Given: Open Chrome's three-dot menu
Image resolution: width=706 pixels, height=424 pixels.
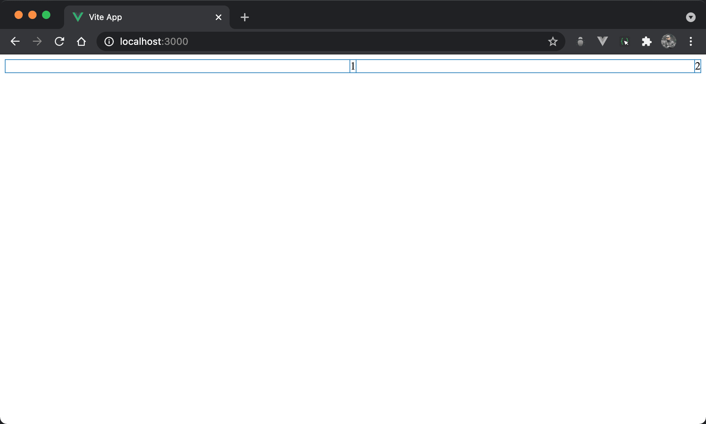Looking at the screenshot, I should [690, 42].
